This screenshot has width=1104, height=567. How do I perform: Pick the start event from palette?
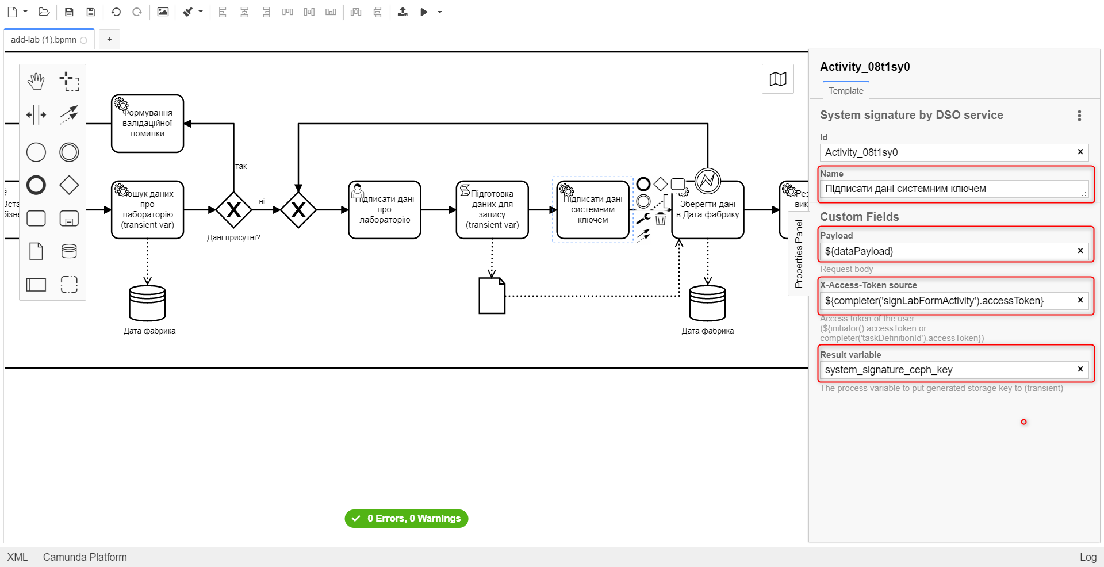(36, 152)
